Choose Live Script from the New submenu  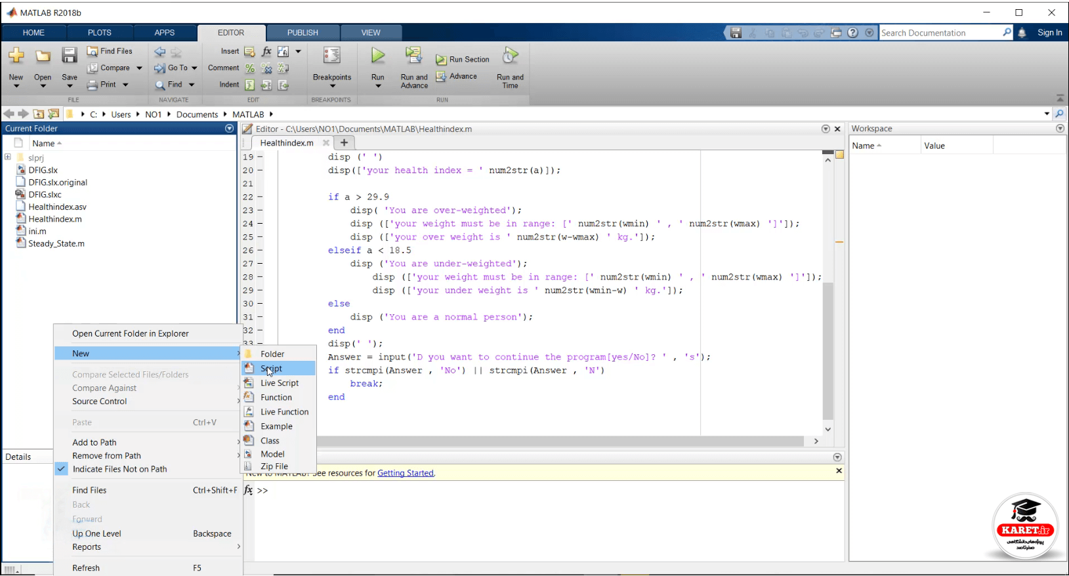[x=279, y=383]
